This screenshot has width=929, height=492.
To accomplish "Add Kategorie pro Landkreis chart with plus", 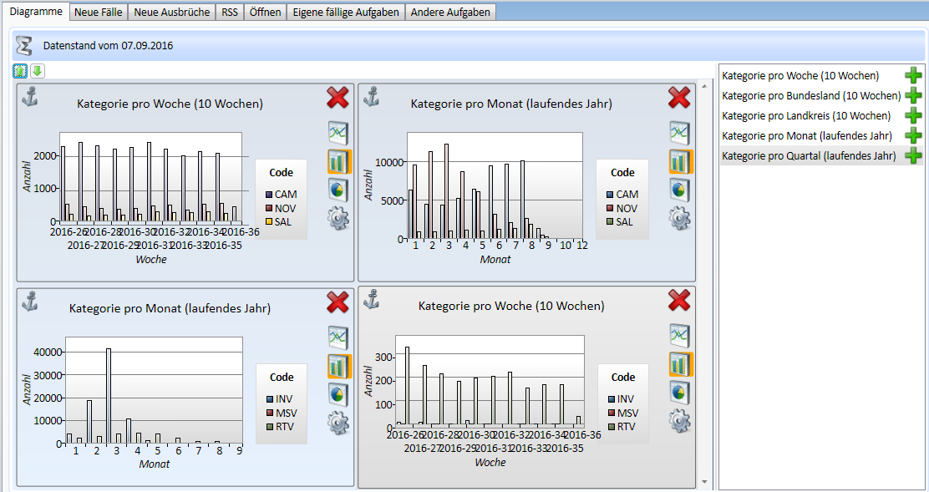I will coord(913,116).
